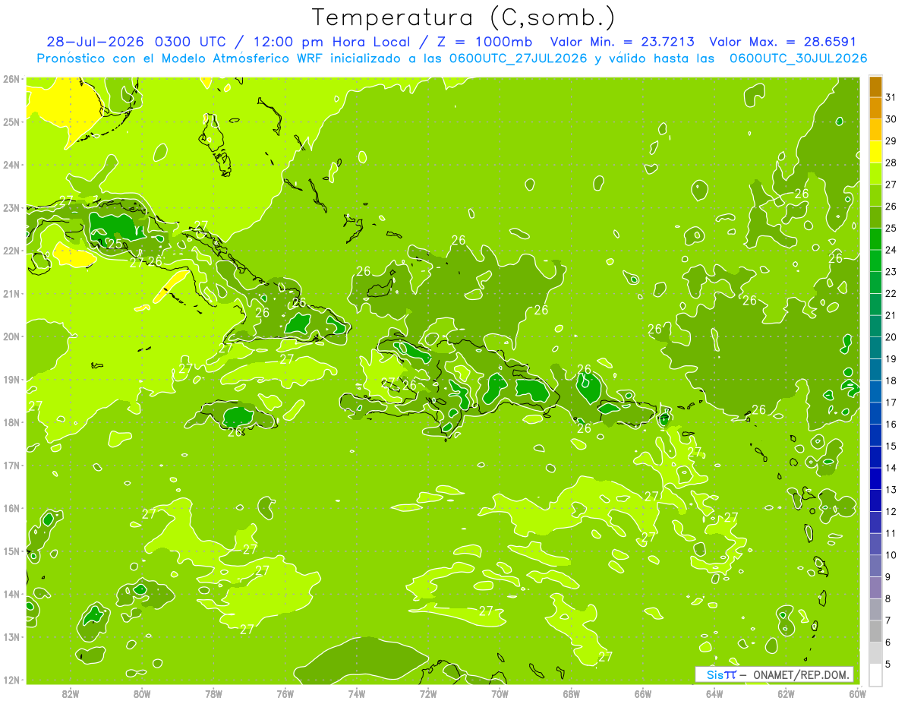Click the '72W' longitude axis label
The height and width of the screenshot is (704, 911).
coord(428,693)
